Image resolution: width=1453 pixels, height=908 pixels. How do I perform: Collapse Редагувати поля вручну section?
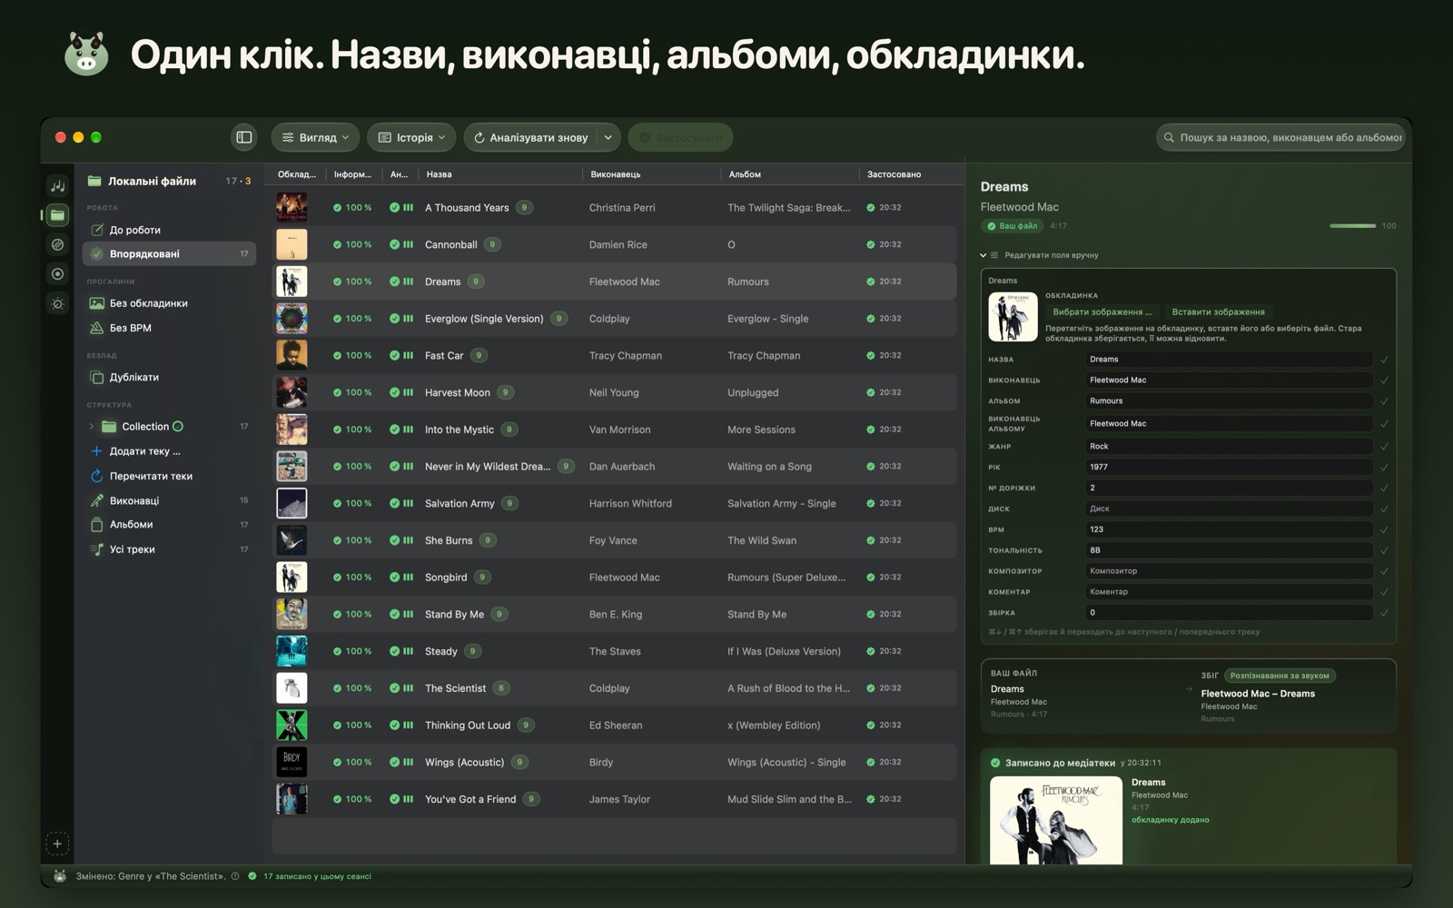[x=983, y=255]
